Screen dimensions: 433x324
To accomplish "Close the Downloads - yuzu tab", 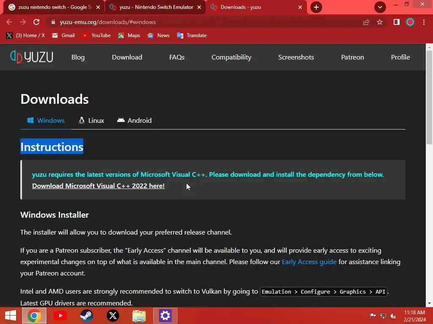I will [x=300, y=7].
